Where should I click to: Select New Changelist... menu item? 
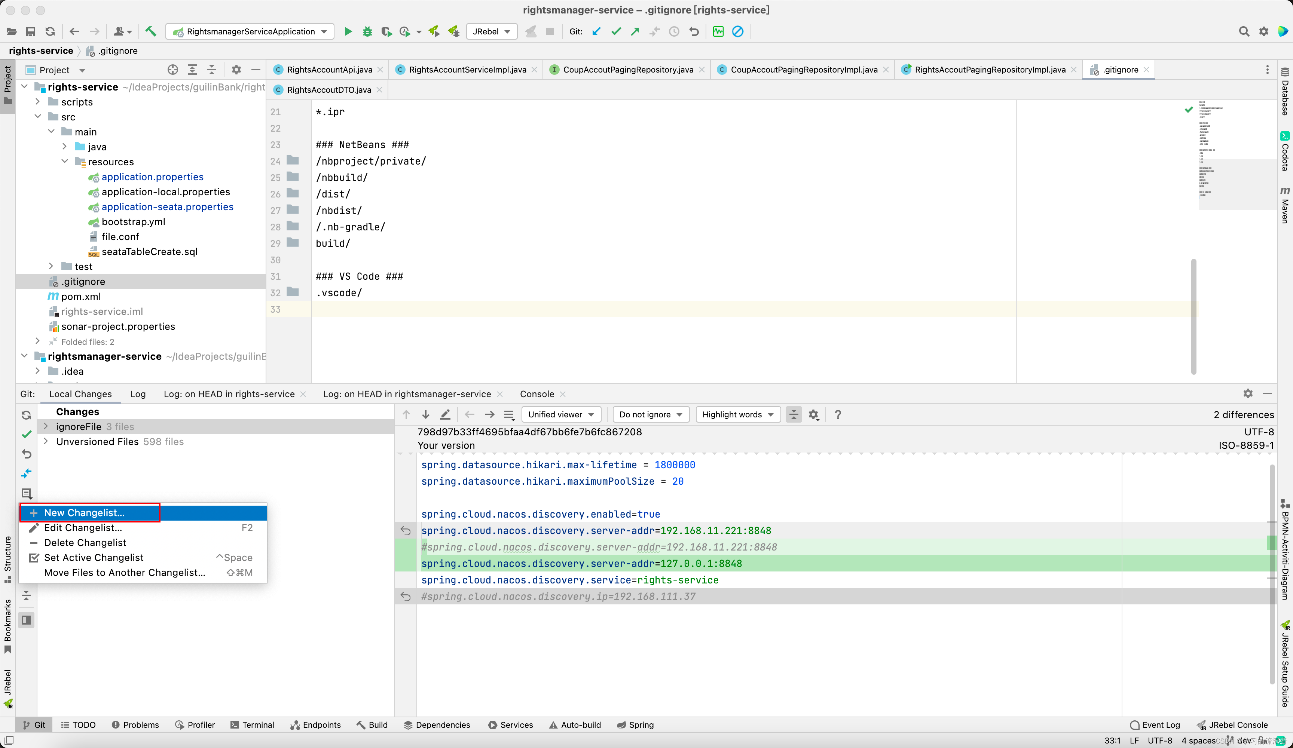(x=84, y=512)
